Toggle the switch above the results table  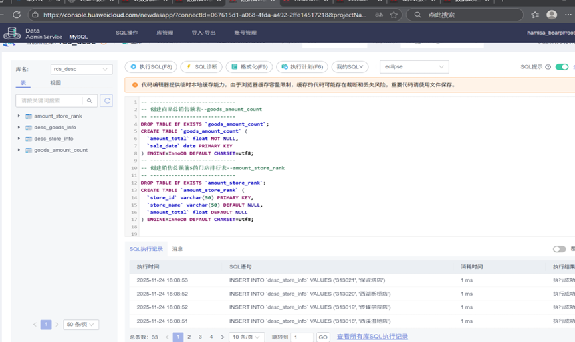coord(559,249)
